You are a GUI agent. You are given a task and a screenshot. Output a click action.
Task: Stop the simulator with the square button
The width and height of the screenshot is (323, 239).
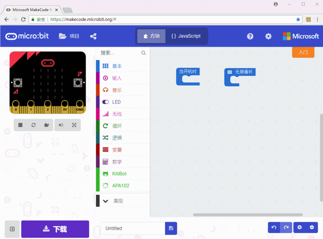tap(20, 125)
